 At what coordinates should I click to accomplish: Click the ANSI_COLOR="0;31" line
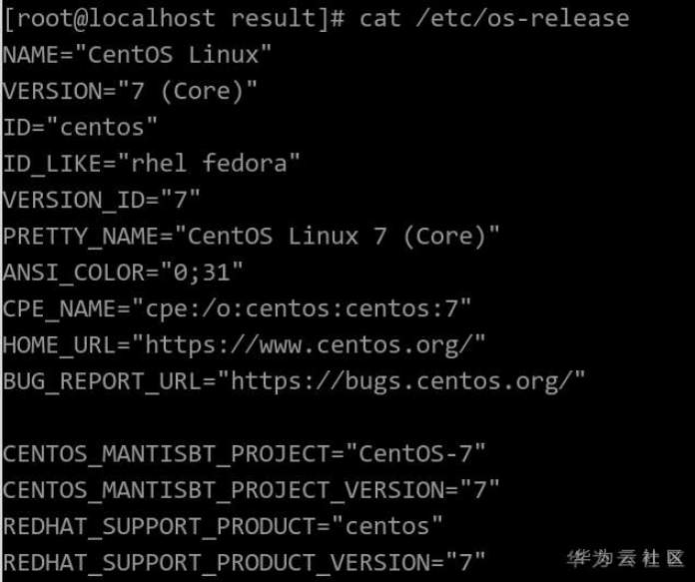[x=124, y=272]
